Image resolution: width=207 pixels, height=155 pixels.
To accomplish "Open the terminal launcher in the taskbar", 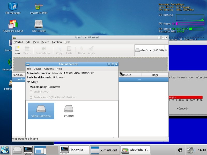I will coord(28,150).
